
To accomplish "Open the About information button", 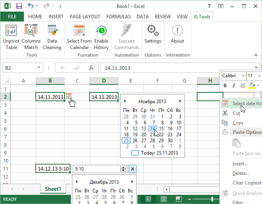I will (177, 34).
